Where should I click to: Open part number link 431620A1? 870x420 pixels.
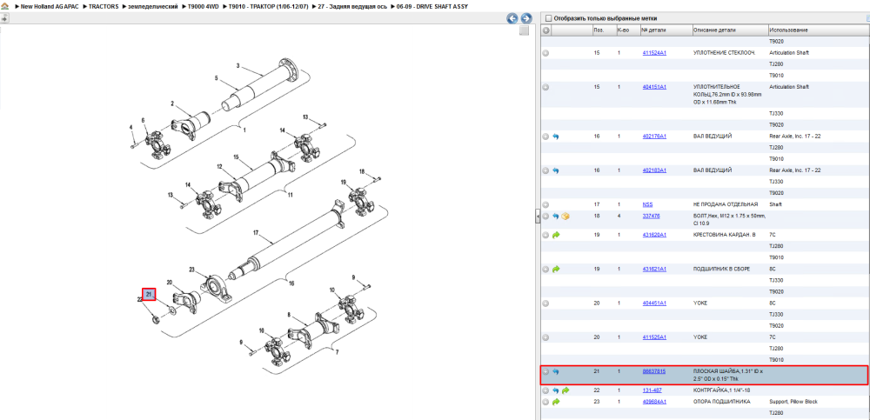(x=654, y=235)
